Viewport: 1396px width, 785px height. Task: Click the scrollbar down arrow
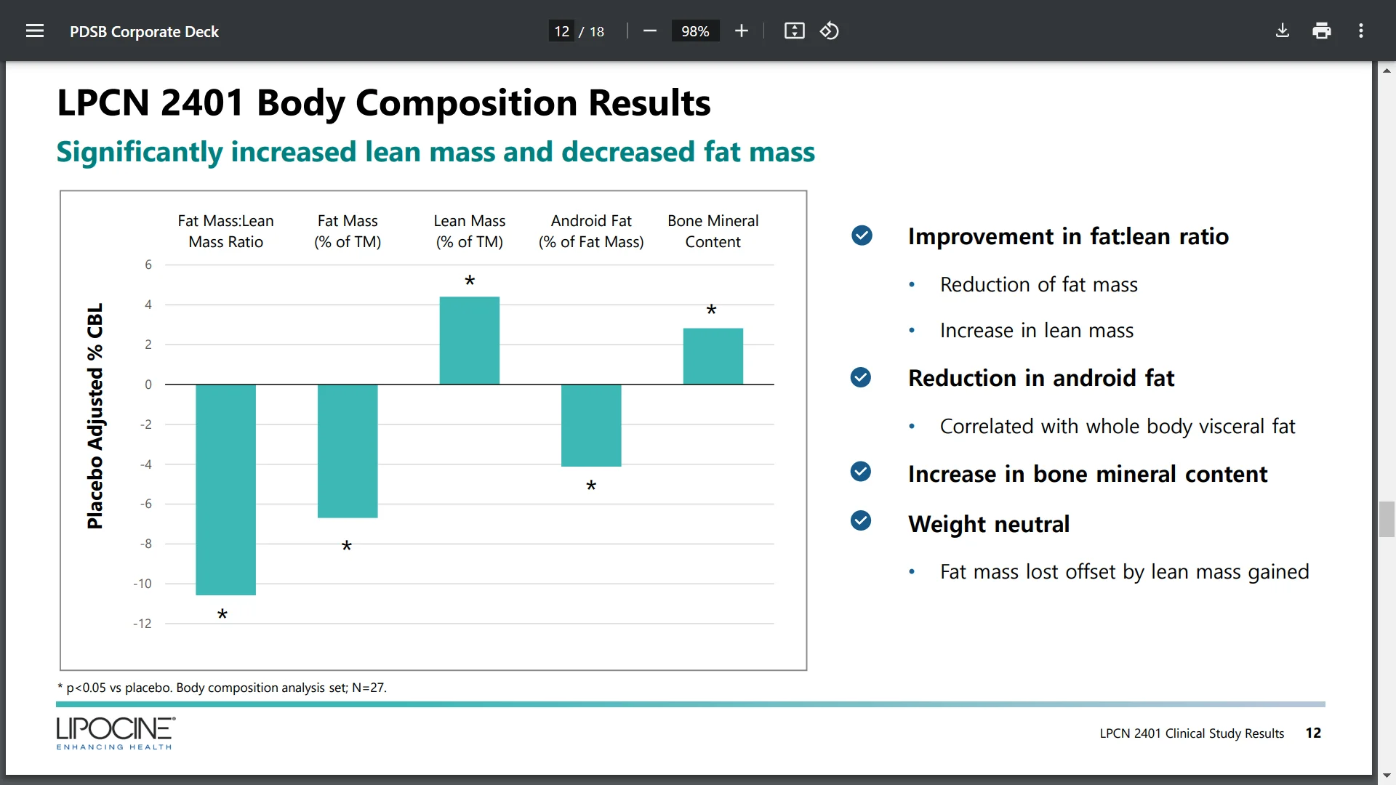tap(1387, 776)
